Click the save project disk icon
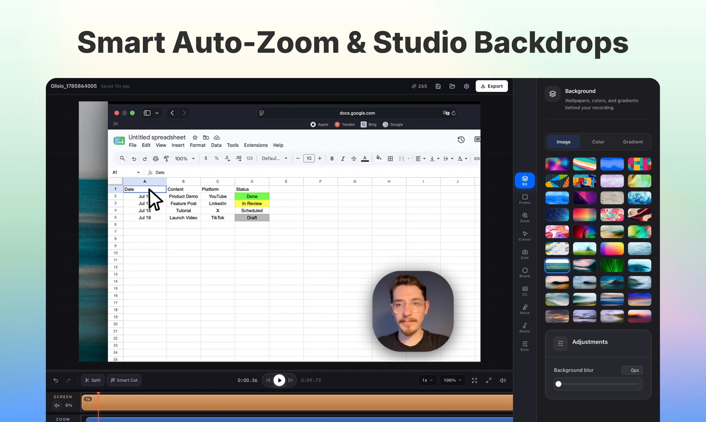 [x=438, y=86]
